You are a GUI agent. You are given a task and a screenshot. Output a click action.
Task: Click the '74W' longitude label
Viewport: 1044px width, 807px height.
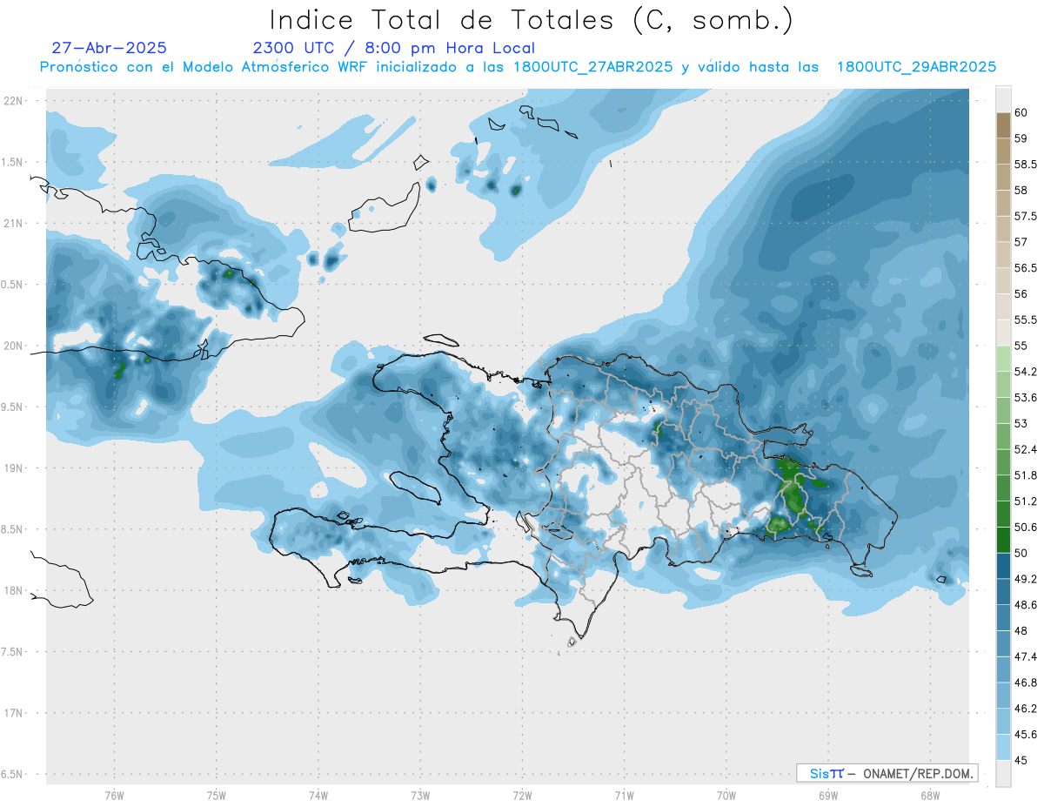tap(318, 795)
